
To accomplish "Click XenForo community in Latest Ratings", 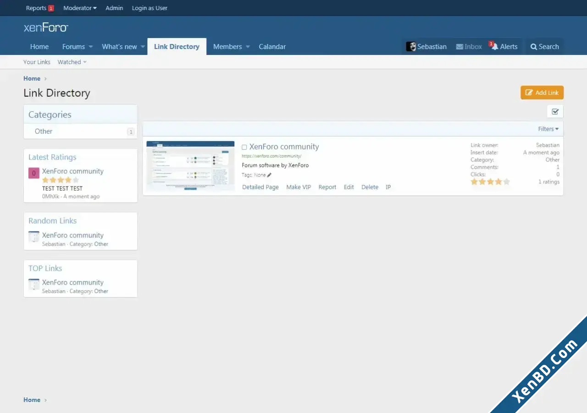I will 73,171.
